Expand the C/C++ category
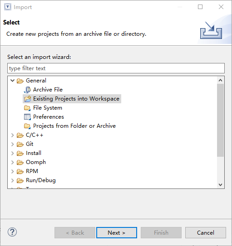Viewport: 232px width, 246px height. point(12,135)
